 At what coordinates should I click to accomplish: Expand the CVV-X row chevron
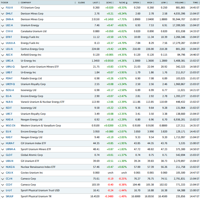point(3,31)
